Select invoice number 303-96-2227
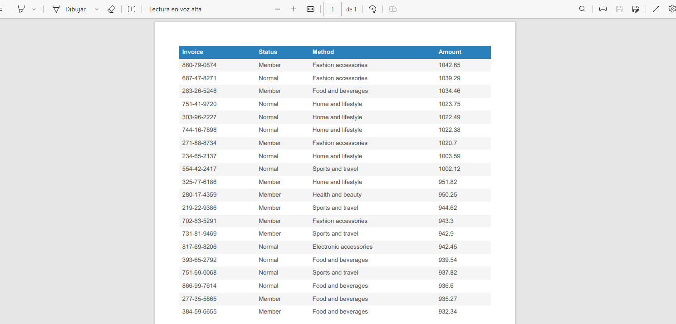Screen dimensions: 676x324 coord(199,117)
